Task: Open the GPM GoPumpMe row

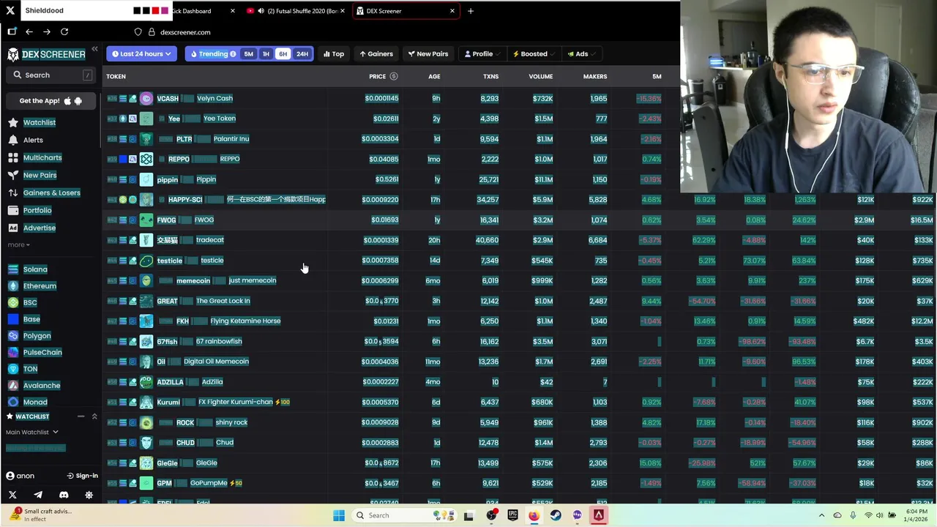Action: [520, 483]
